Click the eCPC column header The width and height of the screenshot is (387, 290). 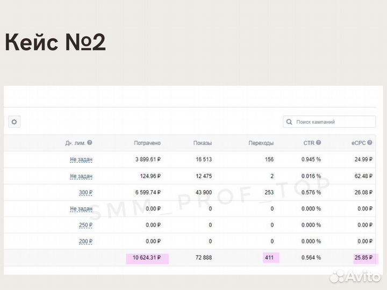click(x=358, y=143)
